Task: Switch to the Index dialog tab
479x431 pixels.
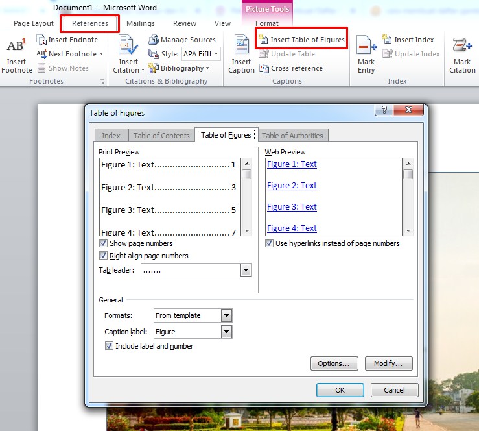Action: coord(111,136)
